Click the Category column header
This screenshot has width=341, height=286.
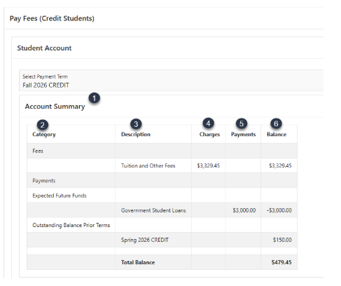tap(44, 135)
